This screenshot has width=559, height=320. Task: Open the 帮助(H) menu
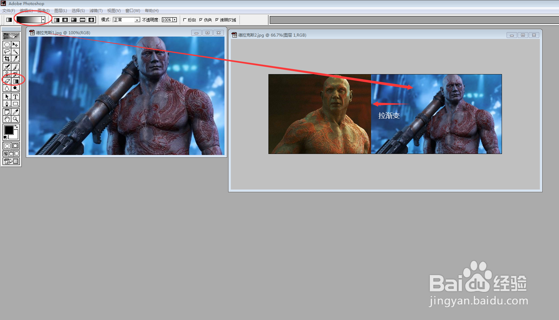pos(152,11)
